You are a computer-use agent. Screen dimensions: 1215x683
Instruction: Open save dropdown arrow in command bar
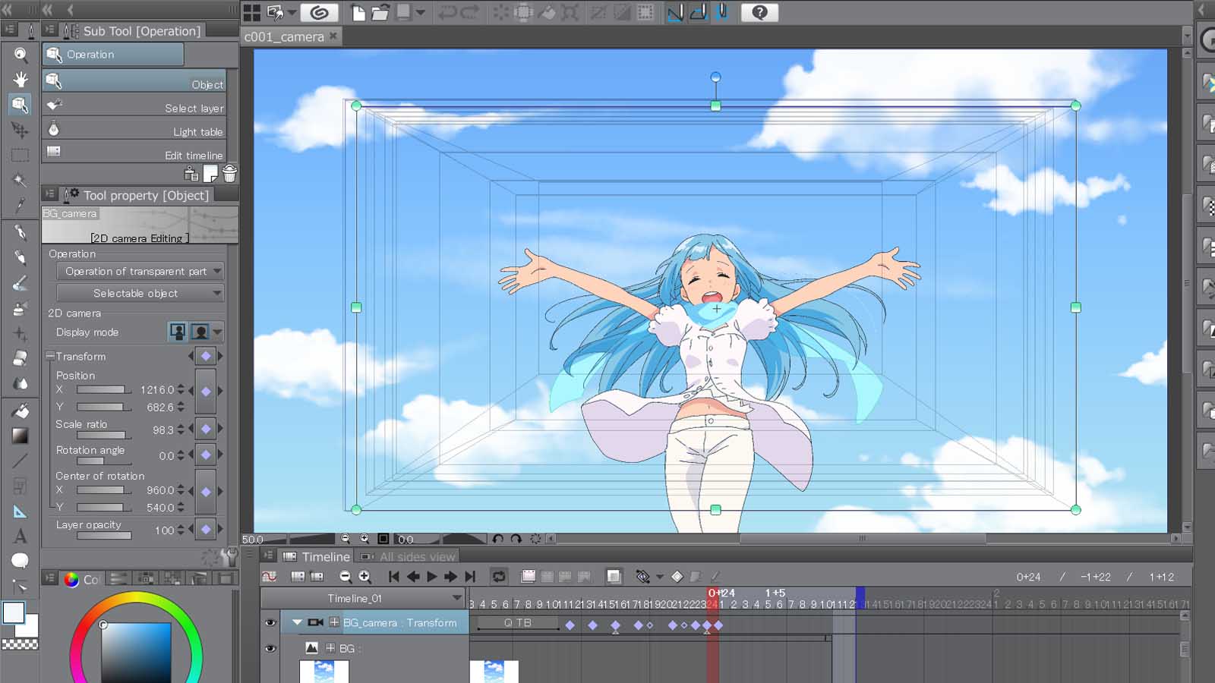tap(420, 12)
